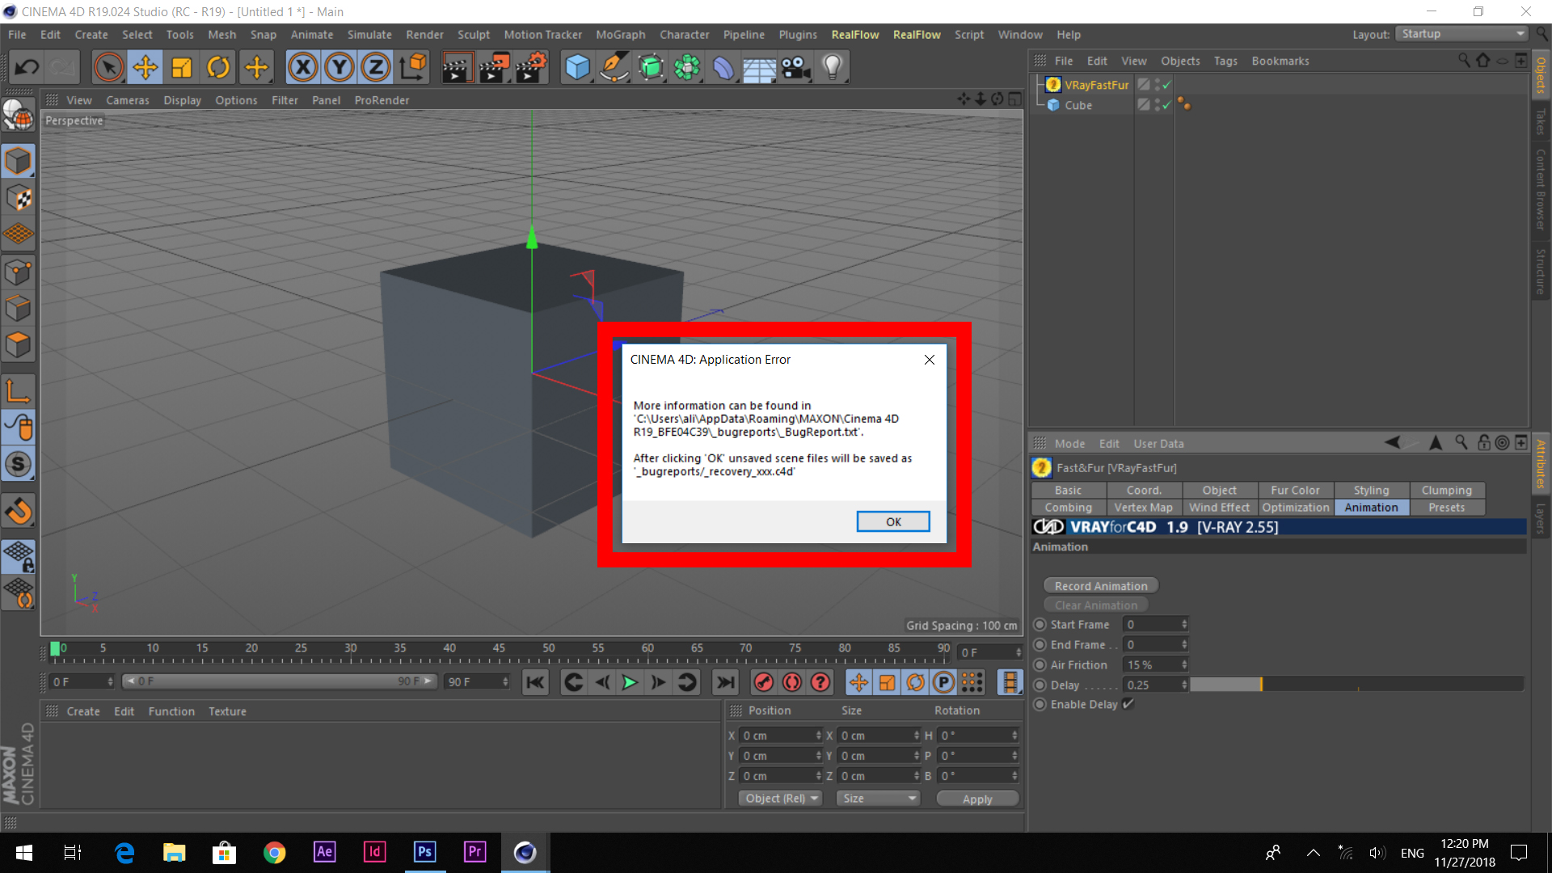Click Position X field stepper arrows
The height and width of the screenshot is (873, 1552).
point(818,736)
